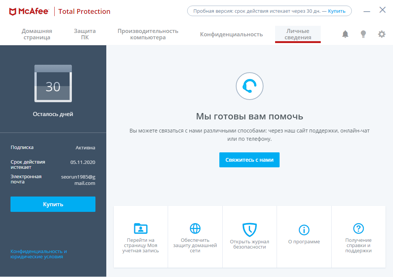The image size is (393, 277).
Task: Select Производительность компьютера tab
Action: pos(148,34)
